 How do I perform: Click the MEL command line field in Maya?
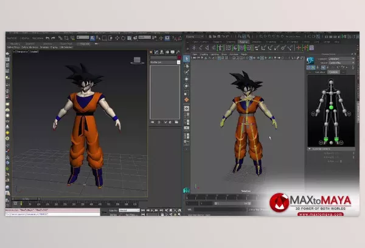tap(220, 209)
